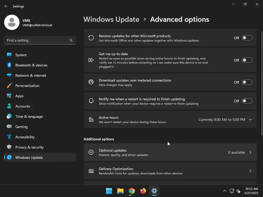The width and height of the screenshot is (263, 197).
Task: Launch Google Chrome from the taskbar
Action: click(x=132, y=191)
